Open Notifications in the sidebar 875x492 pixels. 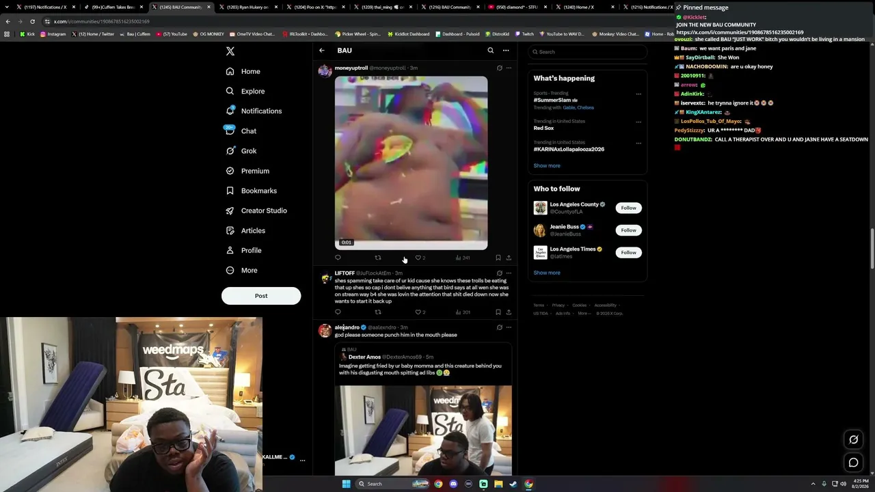pos(253,111)
